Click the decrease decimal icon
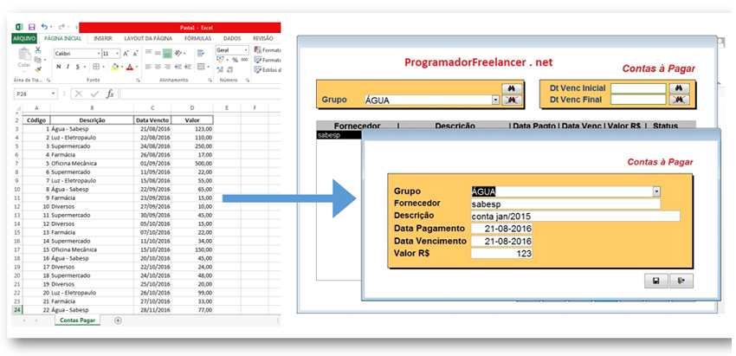 [230, 69]
